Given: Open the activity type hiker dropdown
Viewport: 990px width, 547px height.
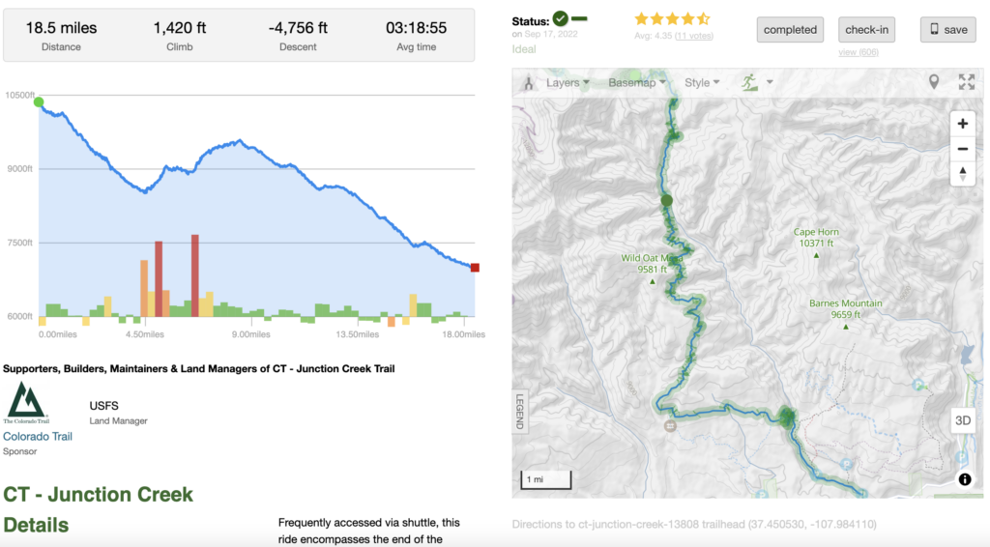Looking at the screenshot, I should click(x=757, y=83).
